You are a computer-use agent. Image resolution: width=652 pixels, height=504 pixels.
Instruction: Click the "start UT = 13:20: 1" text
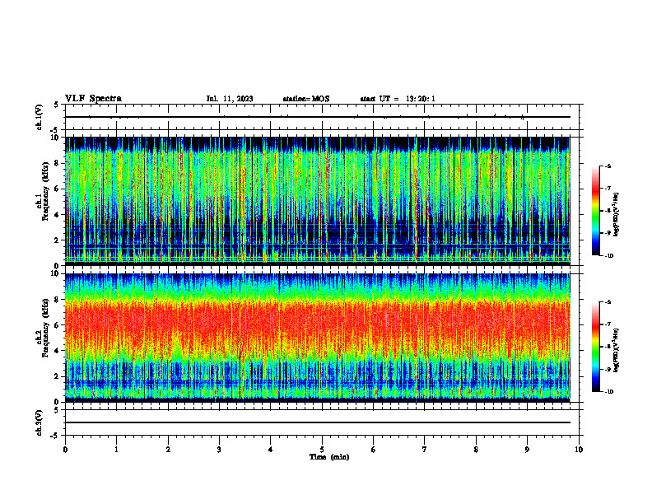click(398, 99)
